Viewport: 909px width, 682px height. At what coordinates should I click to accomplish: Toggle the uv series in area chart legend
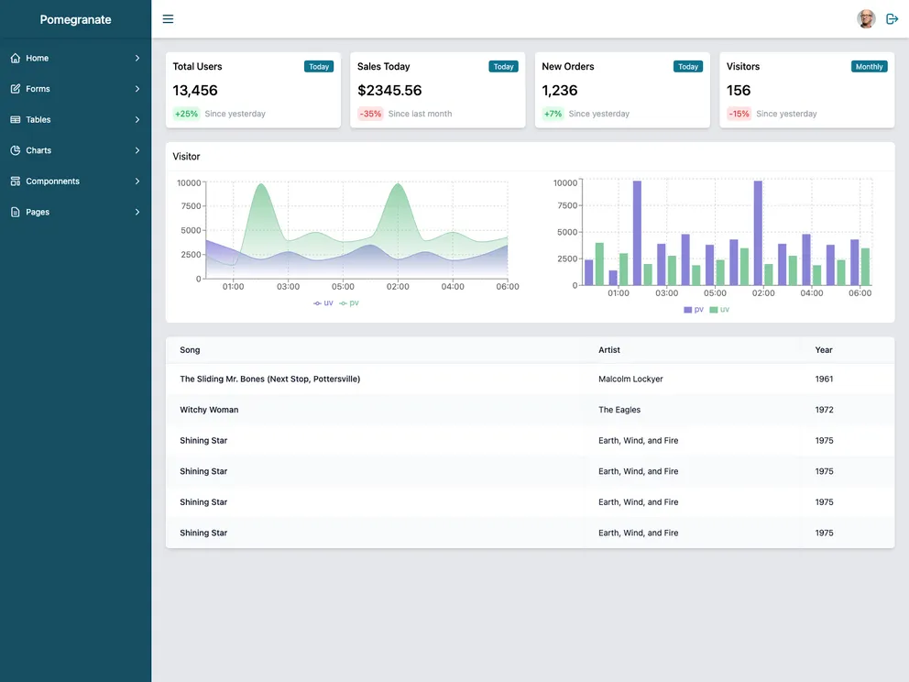323,302
